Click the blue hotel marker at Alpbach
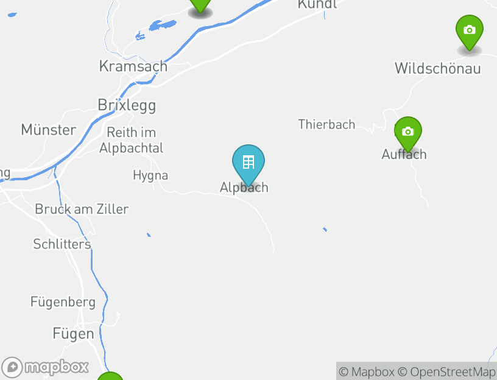 [x=248, y=164]
